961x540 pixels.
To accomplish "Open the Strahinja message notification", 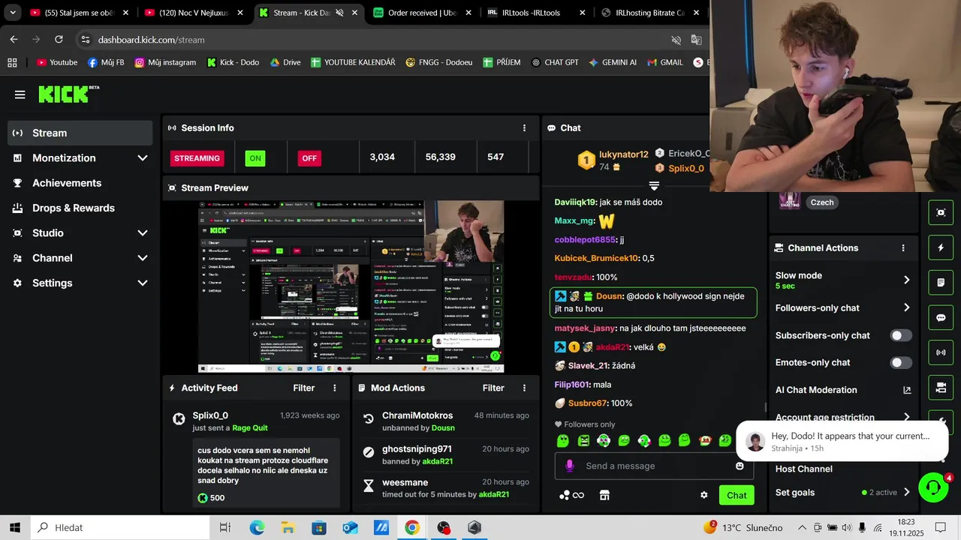I will (842, 441).
